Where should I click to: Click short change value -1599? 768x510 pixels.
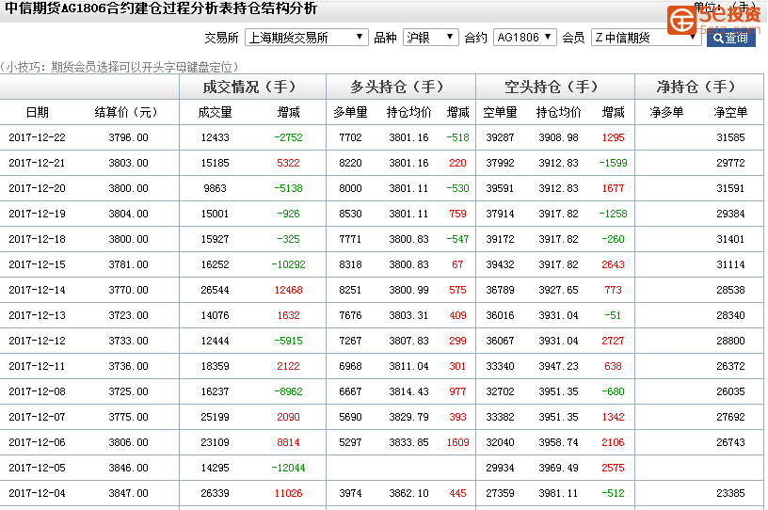pyautogui.click(x=613, y=163)
